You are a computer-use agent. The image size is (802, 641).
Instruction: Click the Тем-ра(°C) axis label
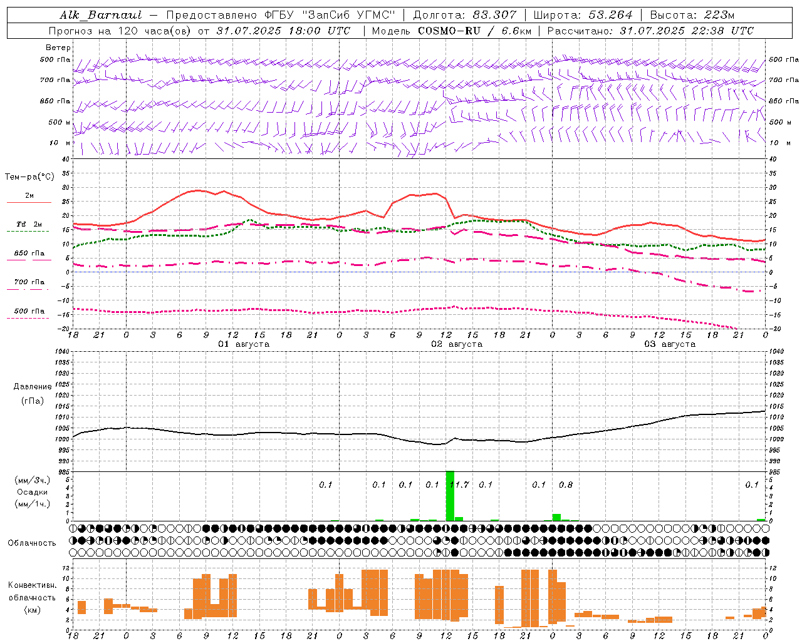(29, 177)
